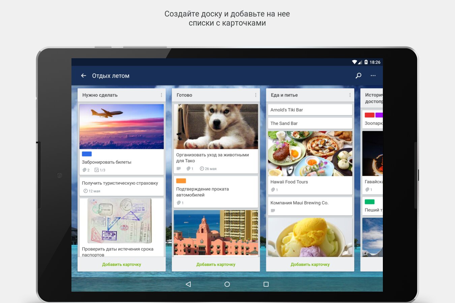This screenshot has width=455, height=303.
Task: Tap the checklist 1/3 badge icon
Action: pyautogui.click(x=97, y=170)
